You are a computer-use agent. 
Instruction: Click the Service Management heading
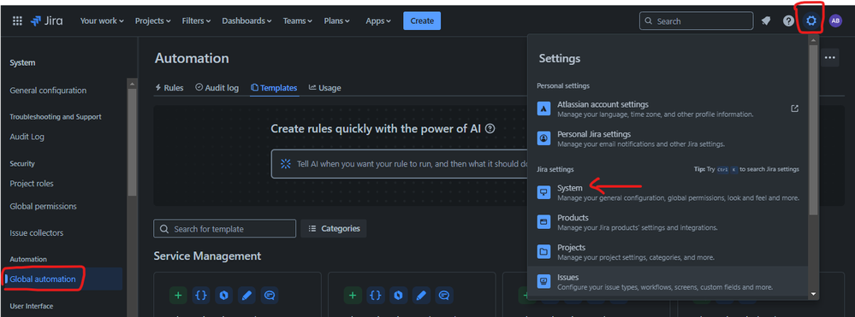(x=207, y=256)
